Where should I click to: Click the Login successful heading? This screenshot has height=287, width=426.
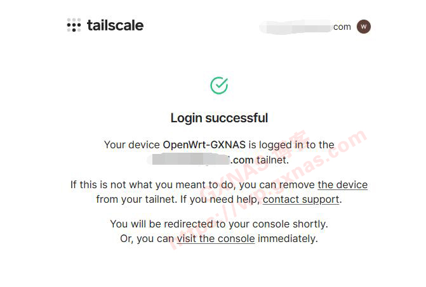click(x=219, y=118)
